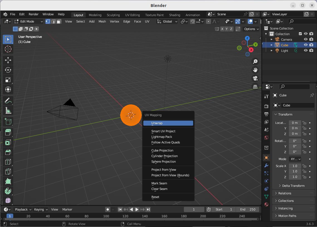Click the pan view hand icon
This screenshot has height=227, width=317.
pos(255,70)
